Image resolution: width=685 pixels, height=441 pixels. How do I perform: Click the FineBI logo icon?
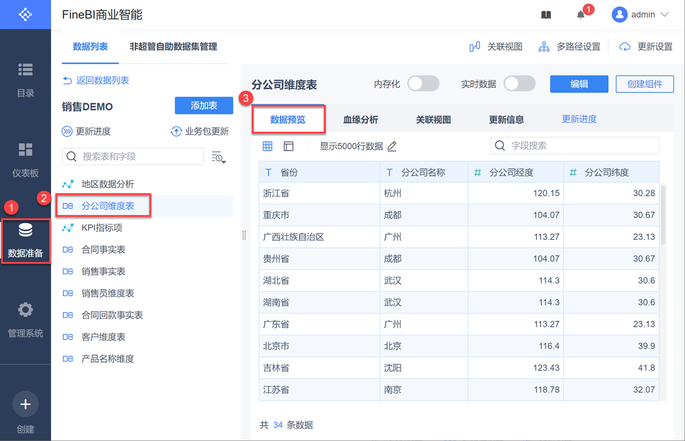tap(25, 14)
